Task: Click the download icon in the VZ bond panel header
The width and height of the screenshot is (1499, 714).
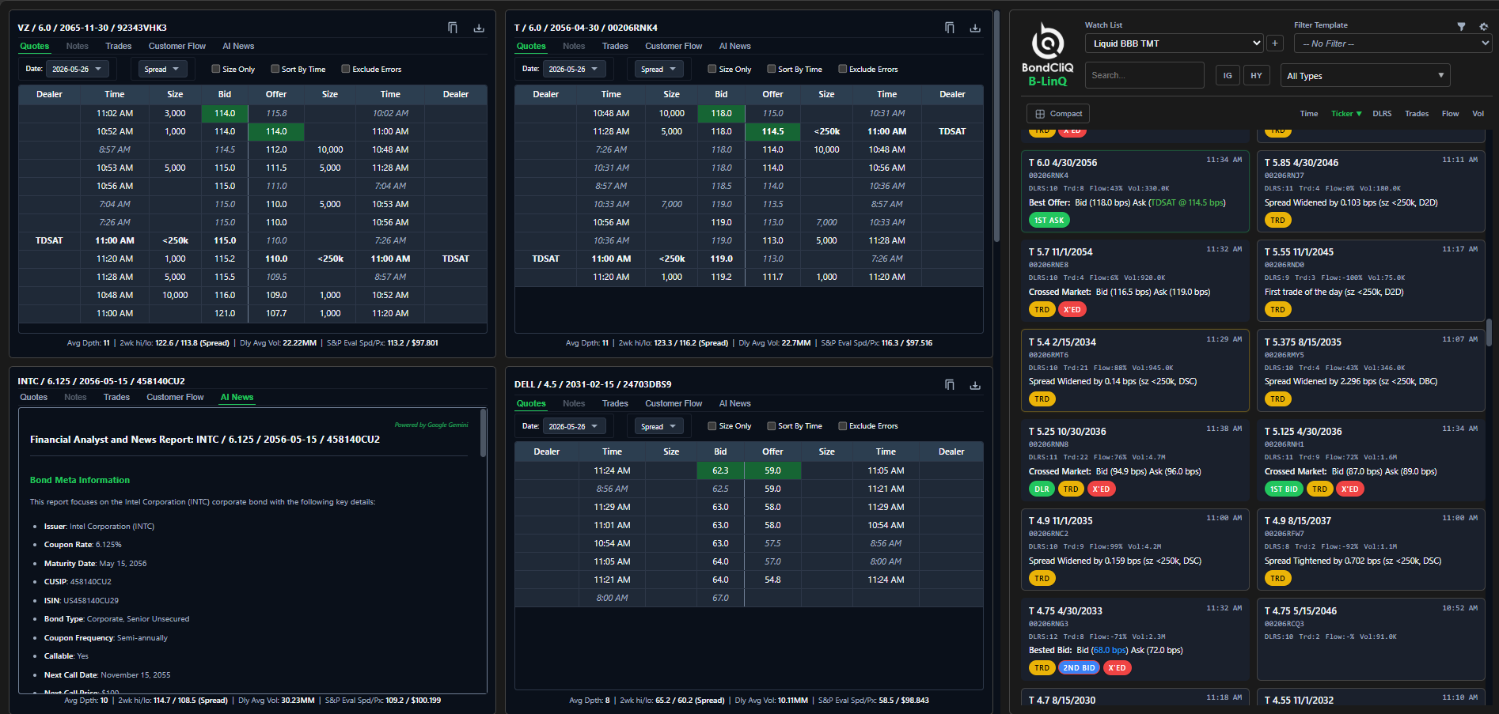Action: [x=479, y=28]
